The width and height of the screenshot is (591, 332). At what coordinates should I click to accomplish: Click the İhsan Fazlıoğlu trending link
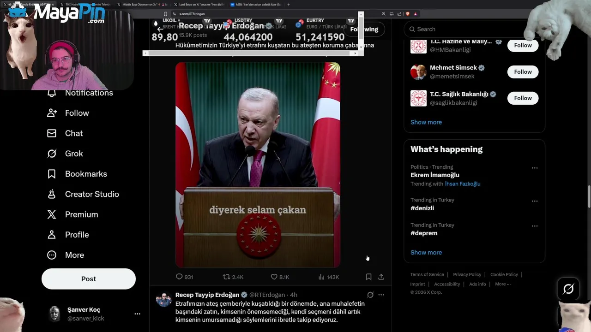[463, 184]
